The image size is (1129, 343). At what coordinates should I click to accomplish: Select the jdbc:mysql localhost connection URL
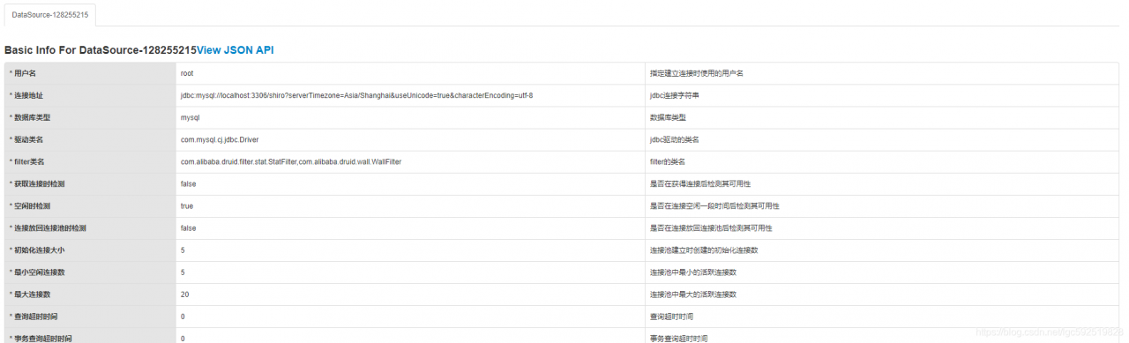356,95
